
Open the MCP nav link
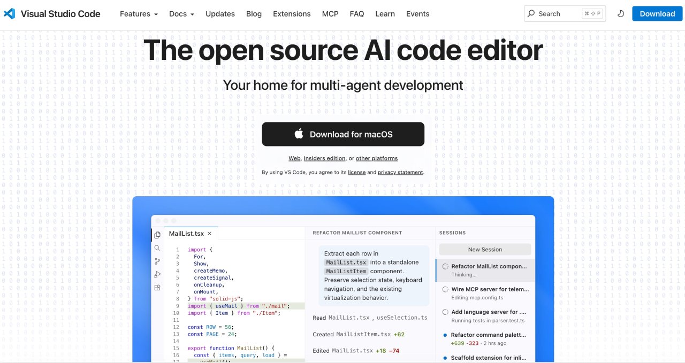coord(330,14)
